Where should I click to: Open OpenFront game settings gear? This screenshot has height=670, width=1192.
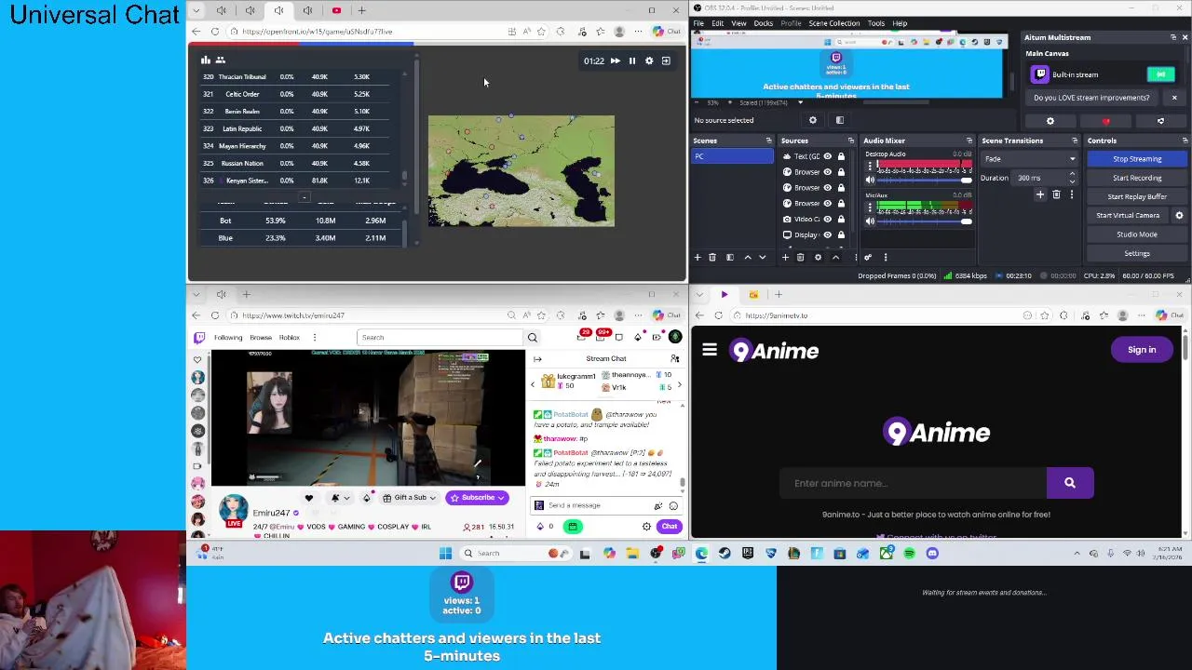coord(649,60)
